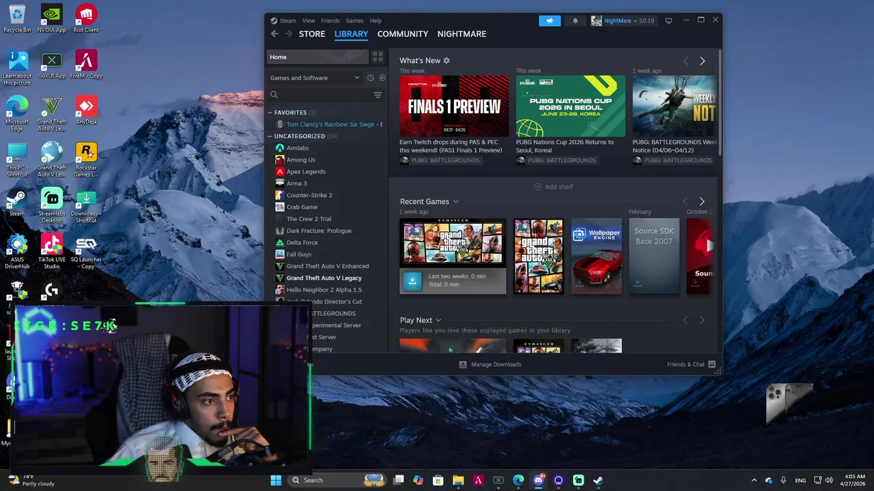Image resolution: width=874 pixels, height=491 pixels.
Task: Open the Friends menu
Action: click(x=330, y=20)
